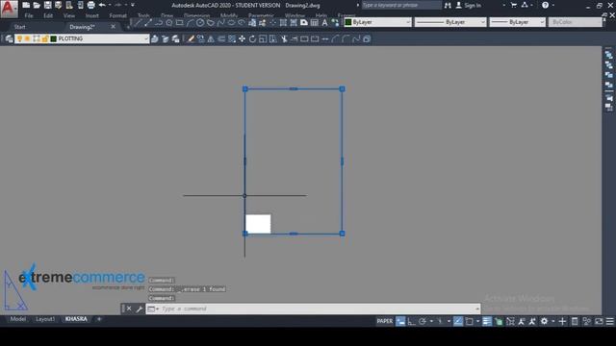This screenshot has height=346, width=616.
Task: Click the Undo arrow icon
Action: pyautogui.click(x=102, y=5)
